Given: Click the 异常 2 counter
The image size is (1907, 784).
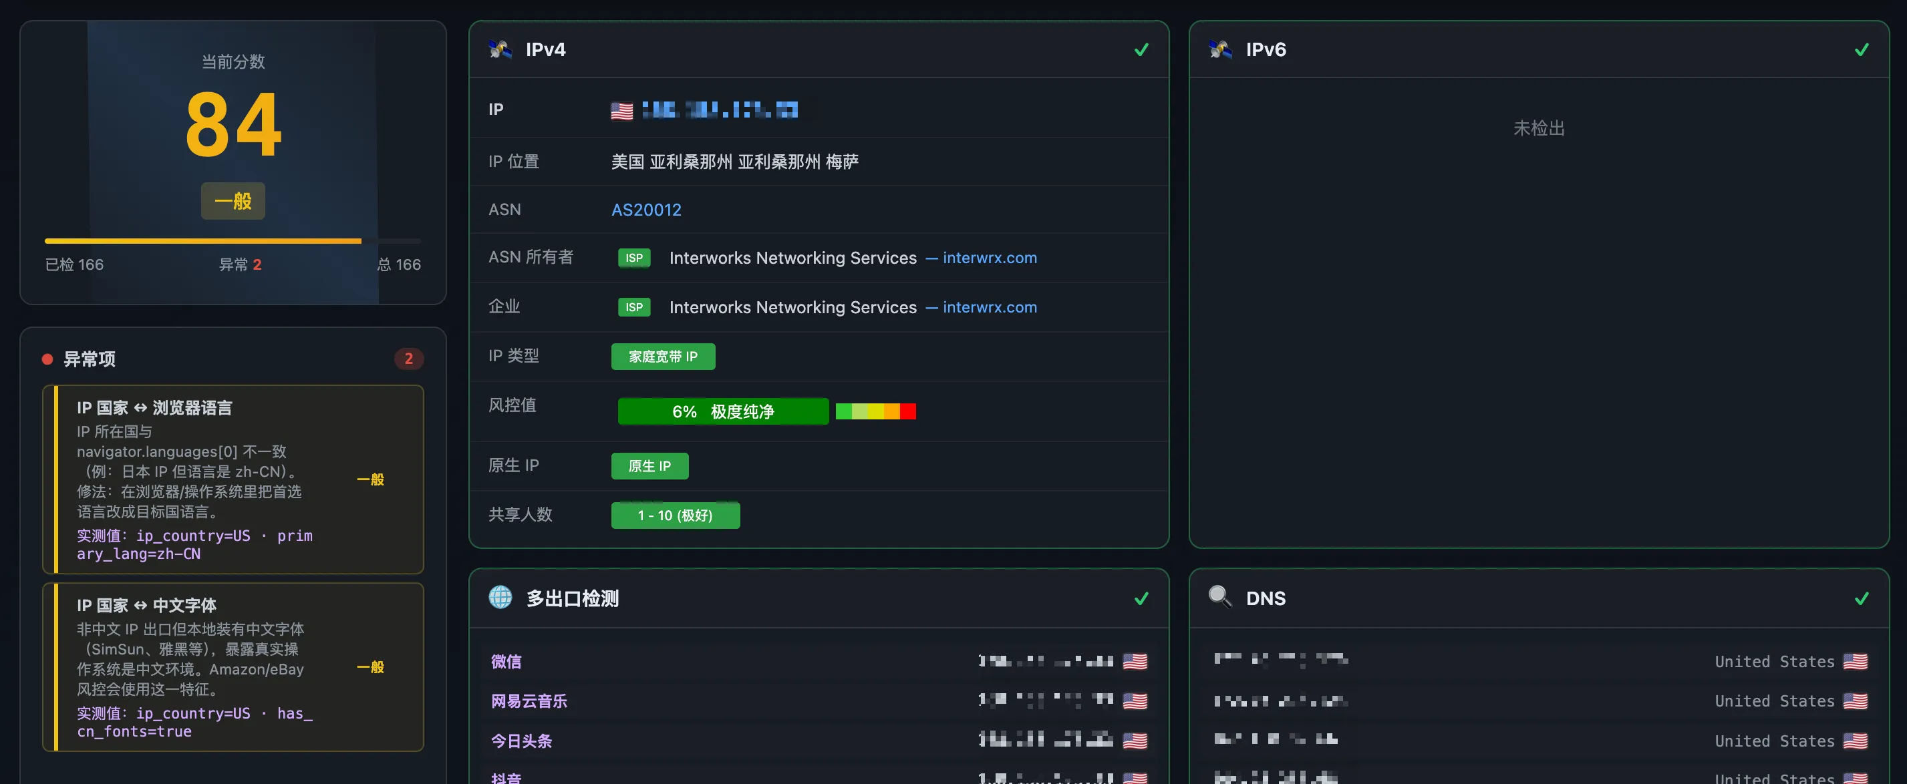Looking at the screenshot, I should coord(241,265).
